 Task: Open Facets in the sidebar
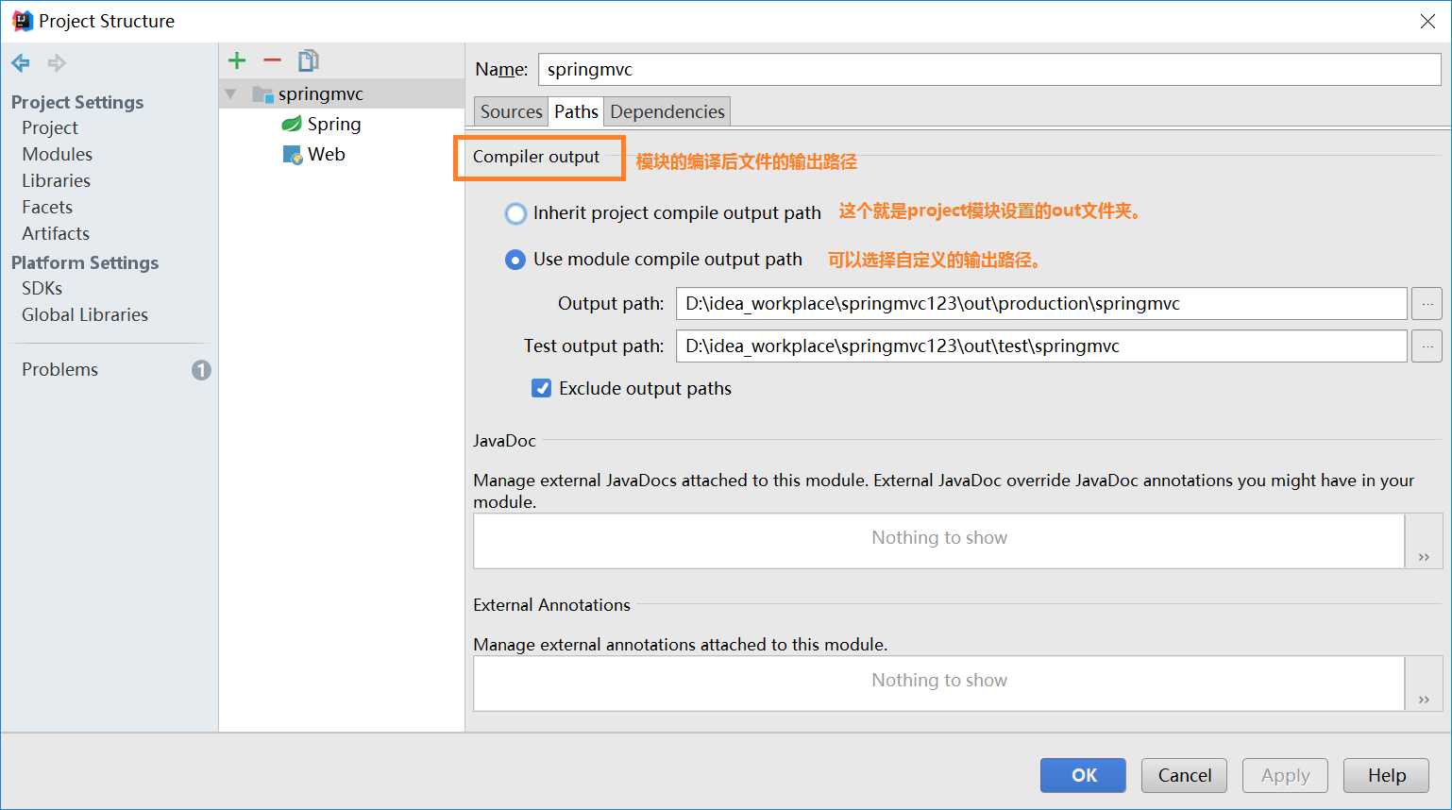[x=47, y=207]
